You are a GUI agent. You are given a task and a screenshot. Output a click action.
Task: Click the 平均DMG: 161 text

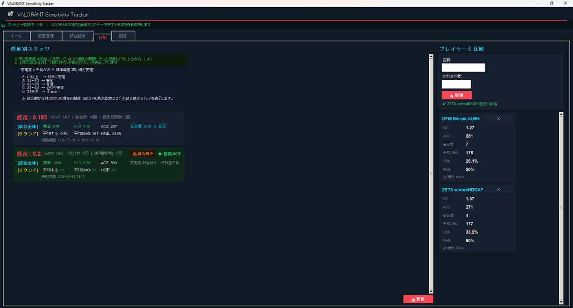coord(86,134)
